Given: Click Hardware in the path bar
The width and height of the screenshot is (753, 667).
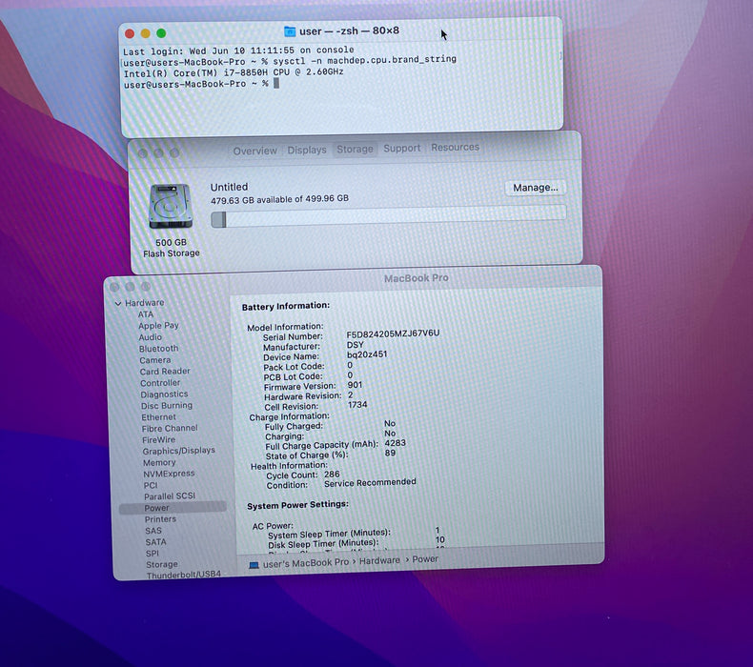Looking at the screenshot, I should tap(379, 561).
